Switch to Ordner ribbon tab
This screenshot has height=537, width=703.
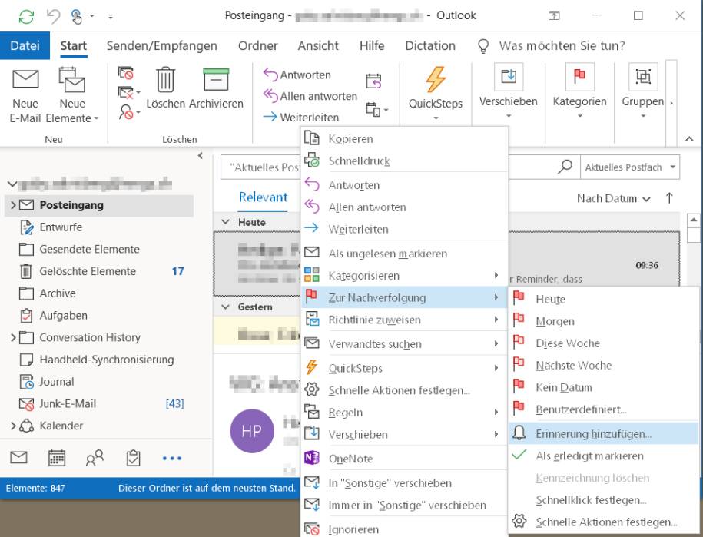tap(258, 46)
